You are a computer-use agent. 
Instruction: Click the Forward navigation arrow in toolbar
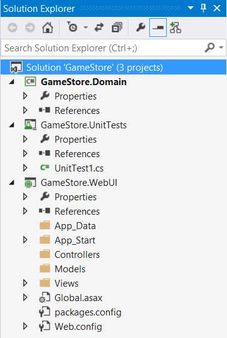[x=30, y=28]
